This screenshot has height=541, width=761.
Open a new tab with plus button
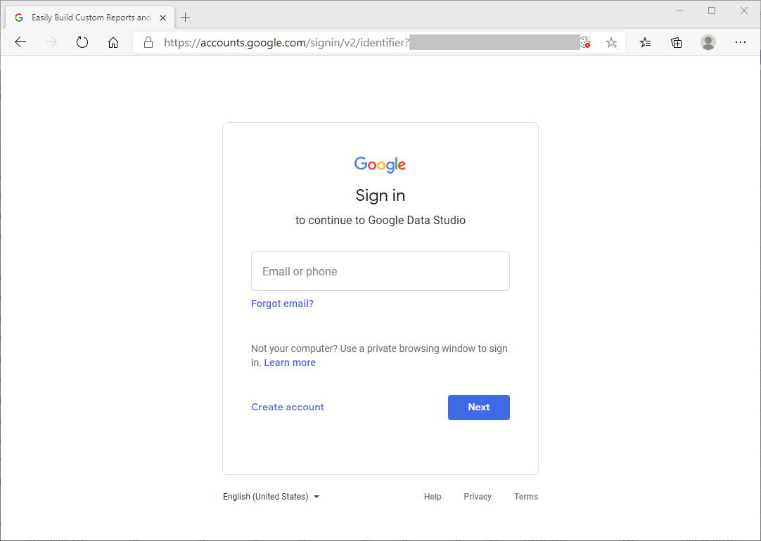click(x=186, y=18)
